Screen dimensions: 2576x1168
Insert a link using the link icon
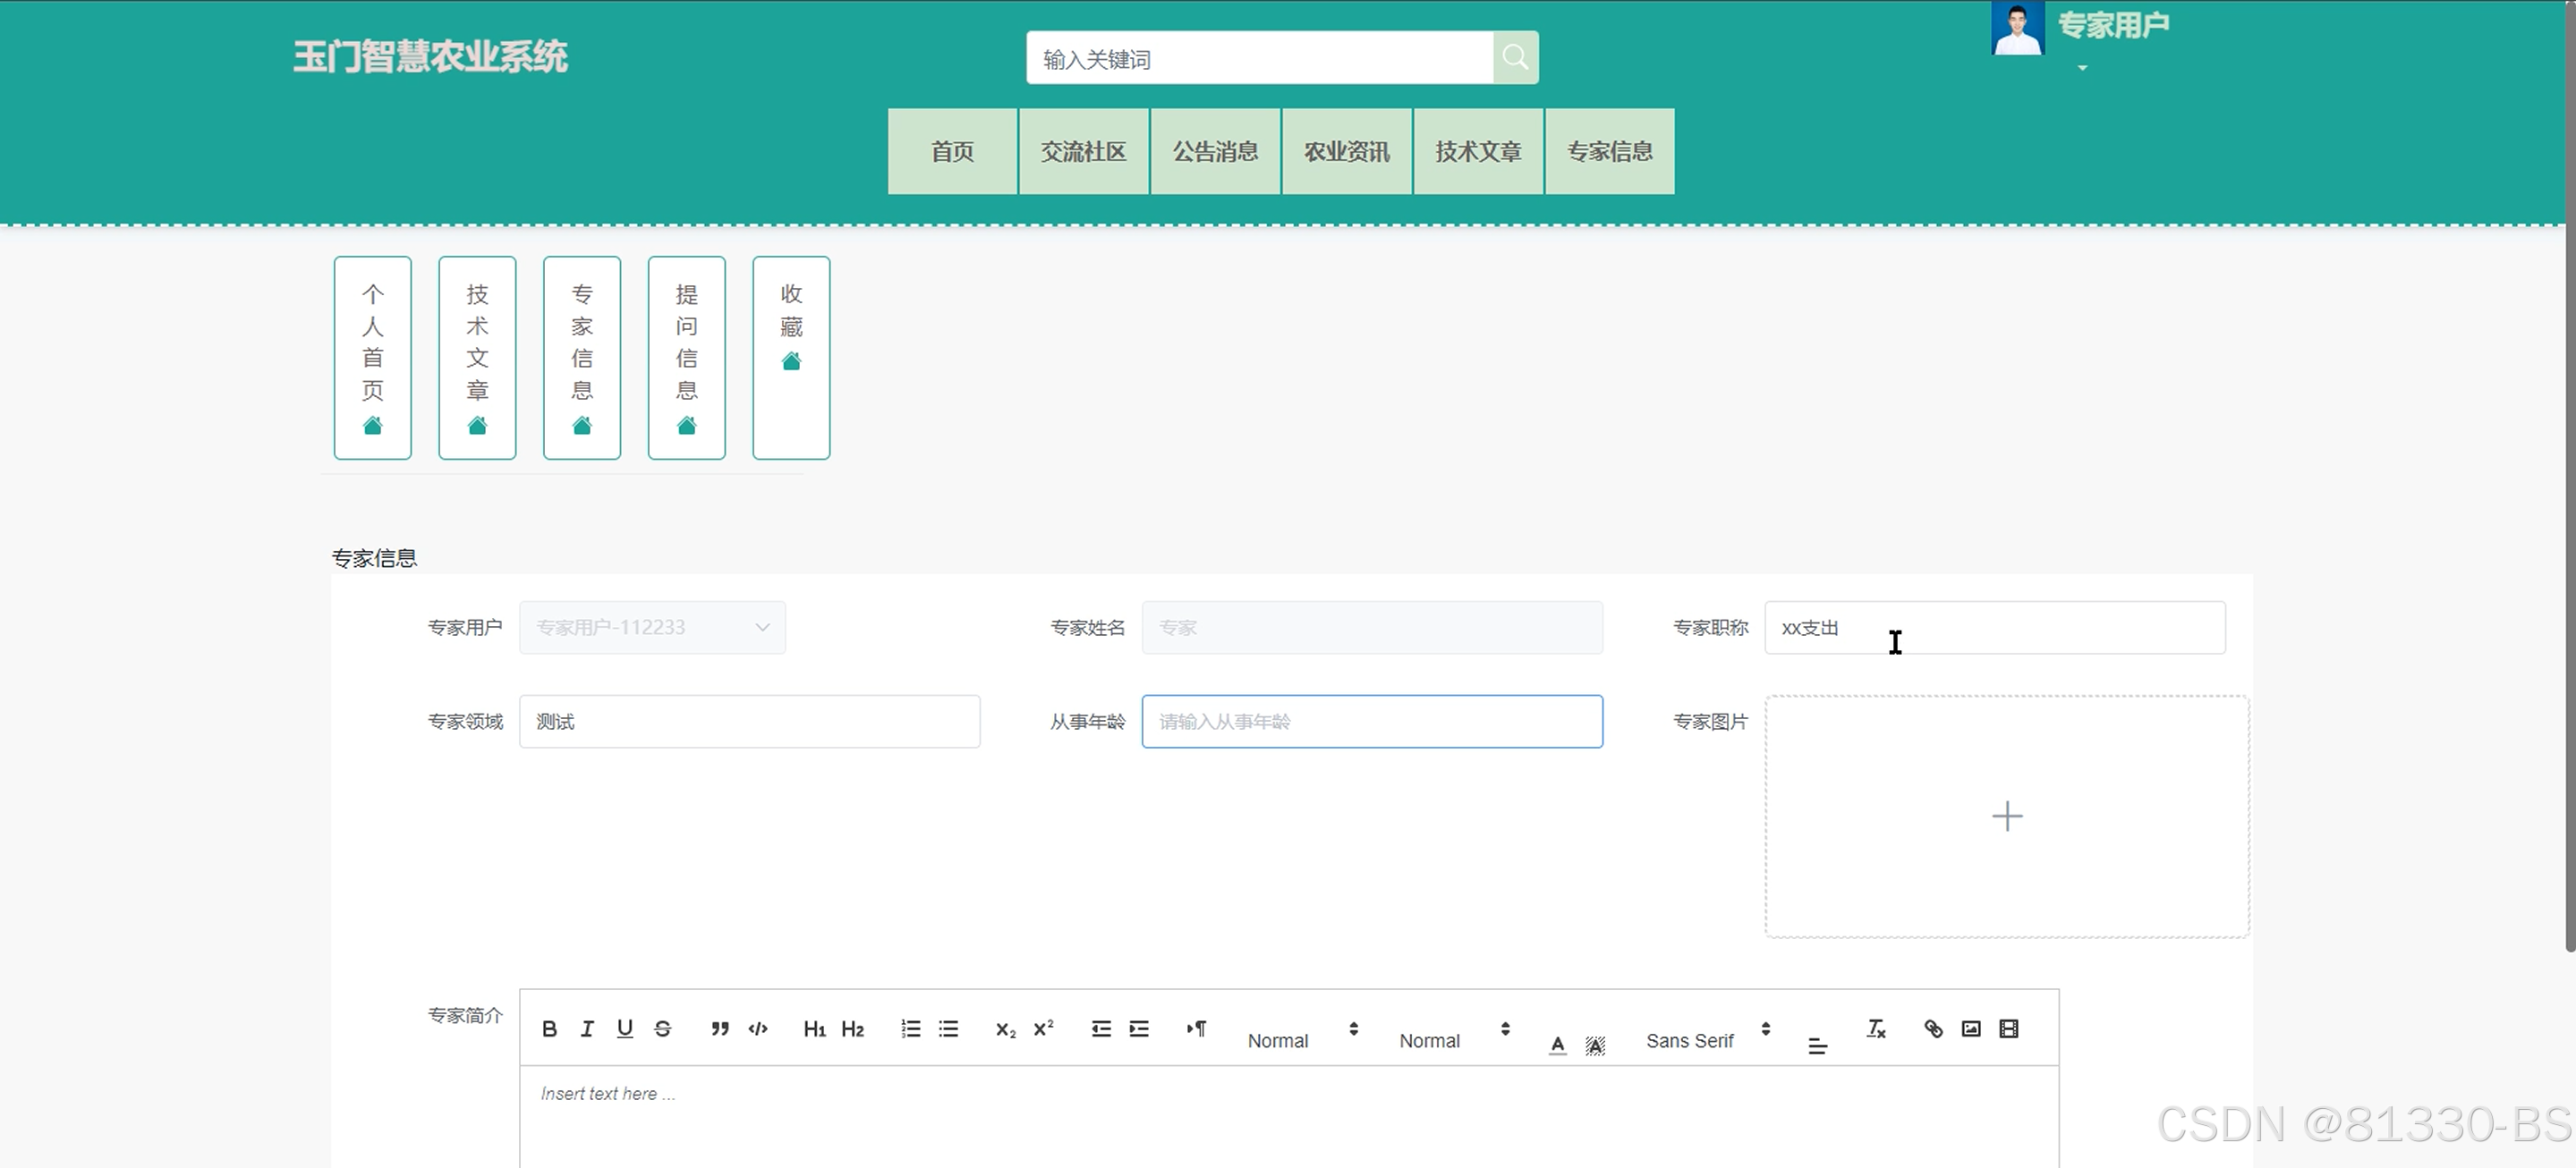[x=1933, y=1029]
